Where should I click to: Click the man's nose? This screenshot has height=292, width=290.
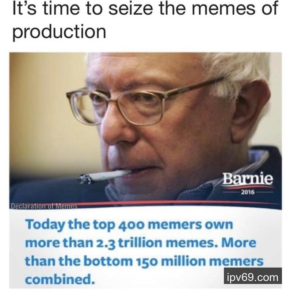tap(119, 130)
